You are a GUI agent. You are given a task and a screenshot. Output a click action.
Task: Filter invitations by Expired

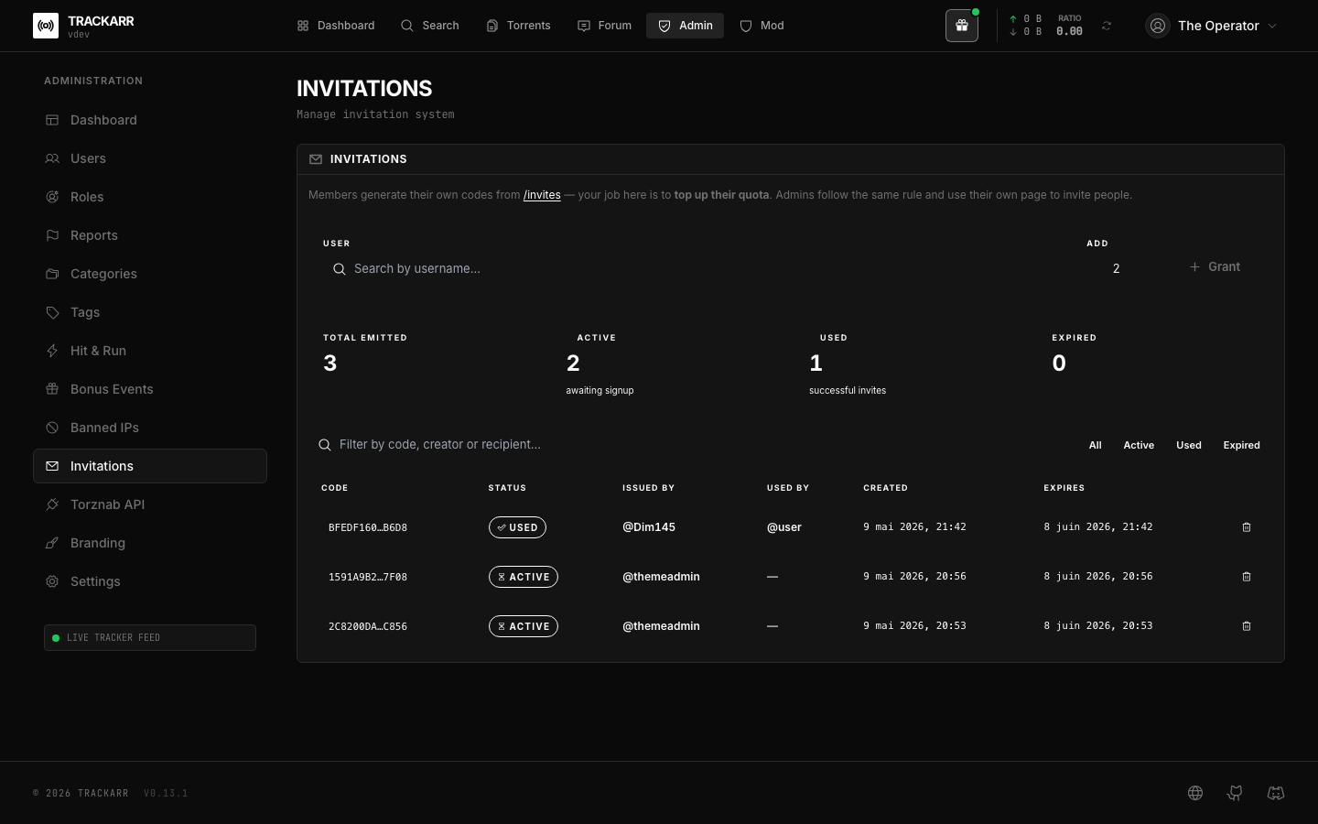pos(1241,445)
